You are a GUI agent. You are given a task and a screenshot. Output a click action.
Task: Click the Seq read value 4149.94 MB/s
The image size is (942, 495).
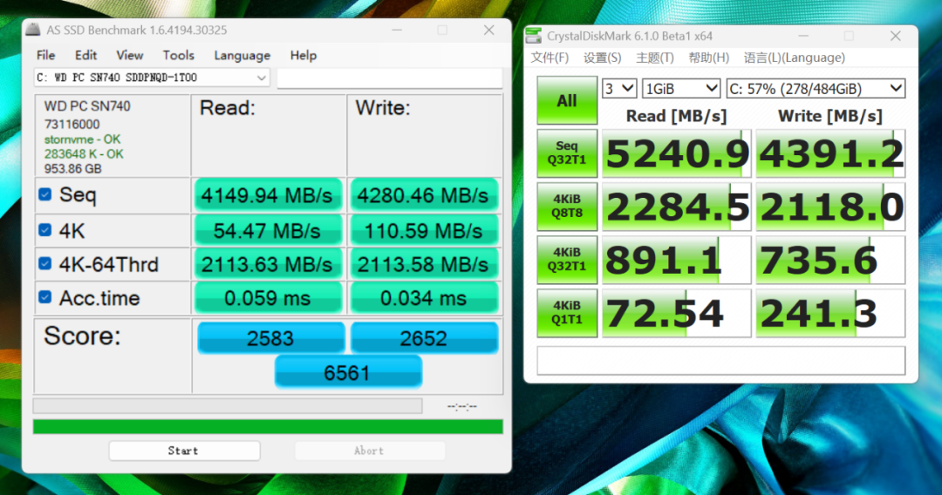pos(268,195)
